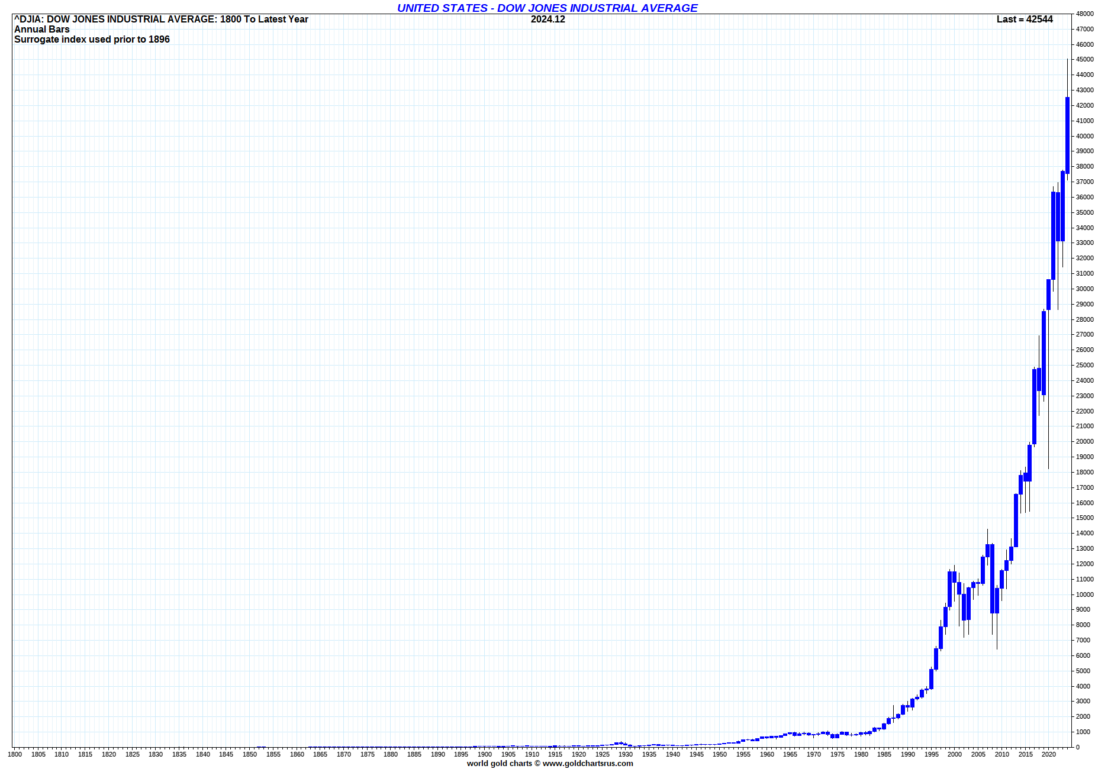Select the 15000 price-axis label
The height and width of the screenshot is (769, 1095).
click(1084, 518)
